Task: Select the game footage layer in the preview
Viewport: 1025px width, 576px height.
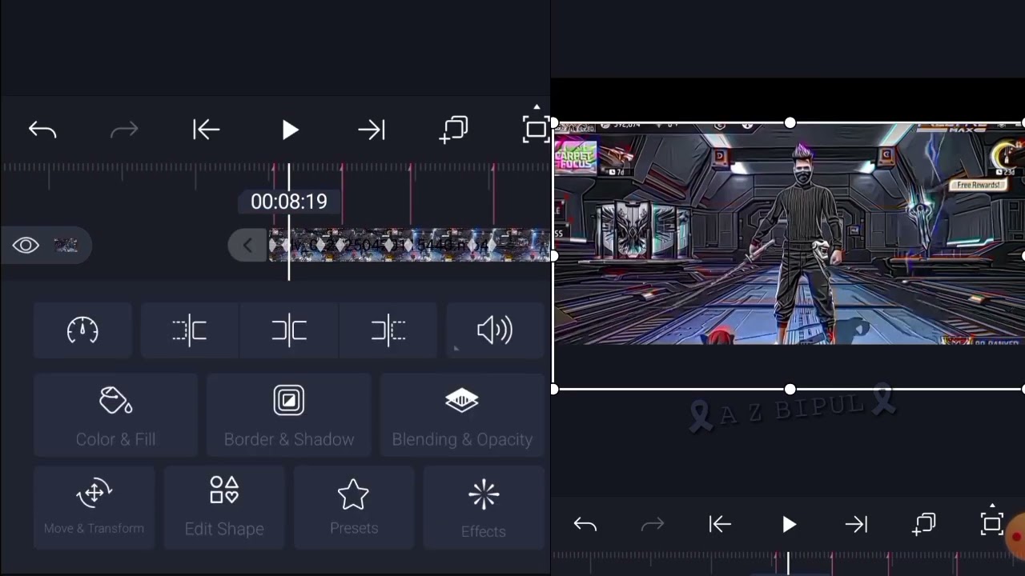Action: click(789, 234)
